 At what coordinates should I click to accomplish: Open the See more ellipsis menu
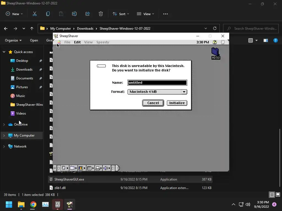(x=166, y=14)
